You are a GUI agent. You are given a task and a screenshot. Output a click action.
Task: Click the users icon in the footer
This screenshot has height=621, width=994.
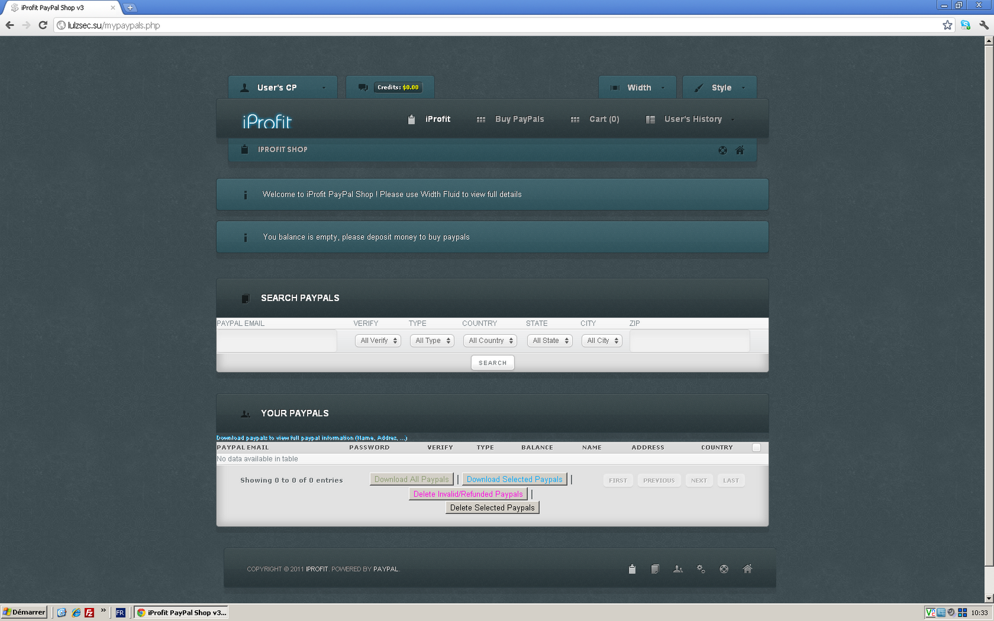(678, 569)
